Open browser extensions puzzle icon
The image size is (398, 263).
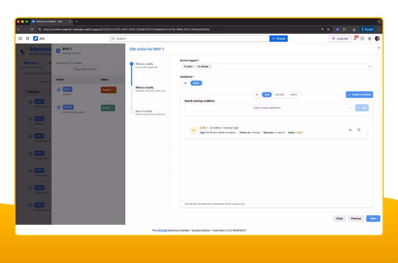tap(344, 29)
